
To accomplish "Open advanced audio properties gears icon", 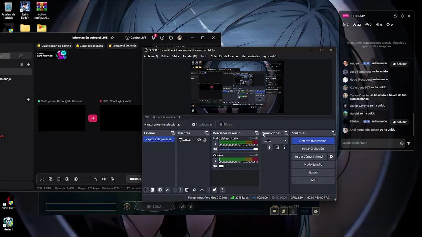I will pyautogui.click(x=214, y=190).
